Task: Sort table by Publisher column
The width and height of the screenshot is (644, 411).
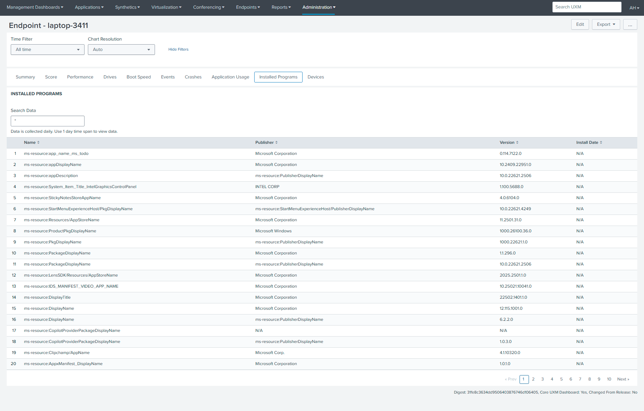Action: point(266,142)
